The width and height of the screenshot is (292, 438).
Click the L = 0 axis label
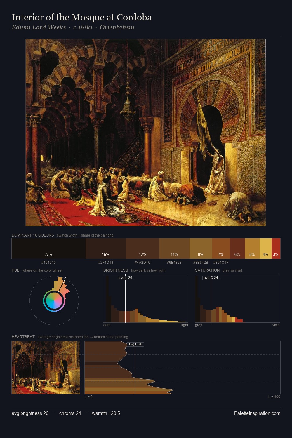click(88, 397)
